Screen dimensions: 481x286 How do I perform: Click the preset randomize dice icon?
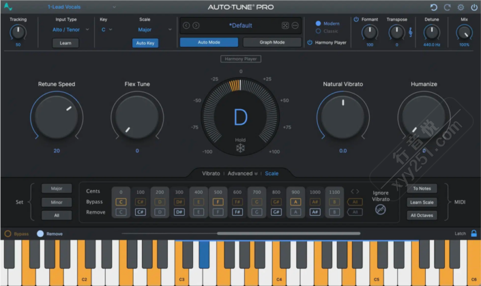click(285, 25)
